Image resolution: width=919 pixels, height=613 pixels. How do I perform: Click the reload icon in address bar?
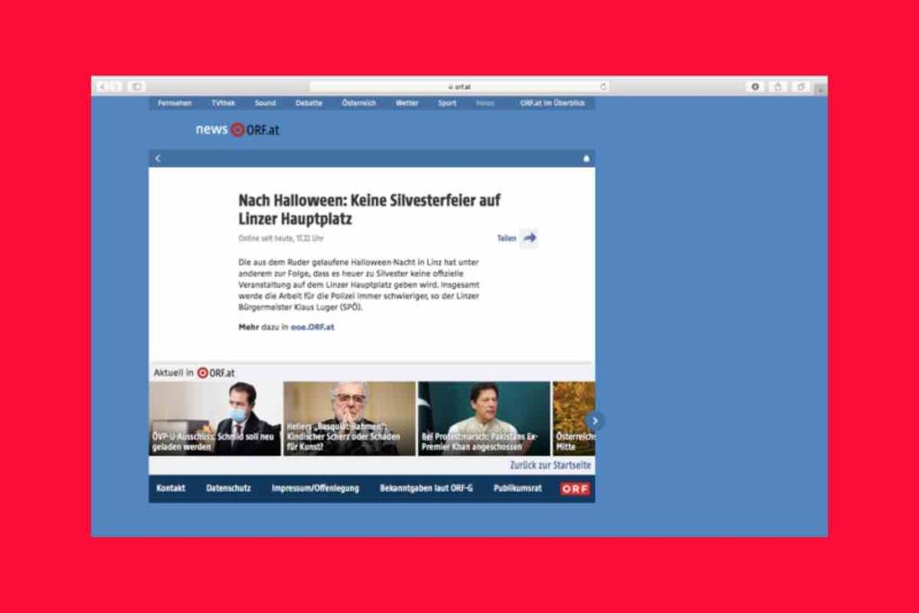coord(602,87)
